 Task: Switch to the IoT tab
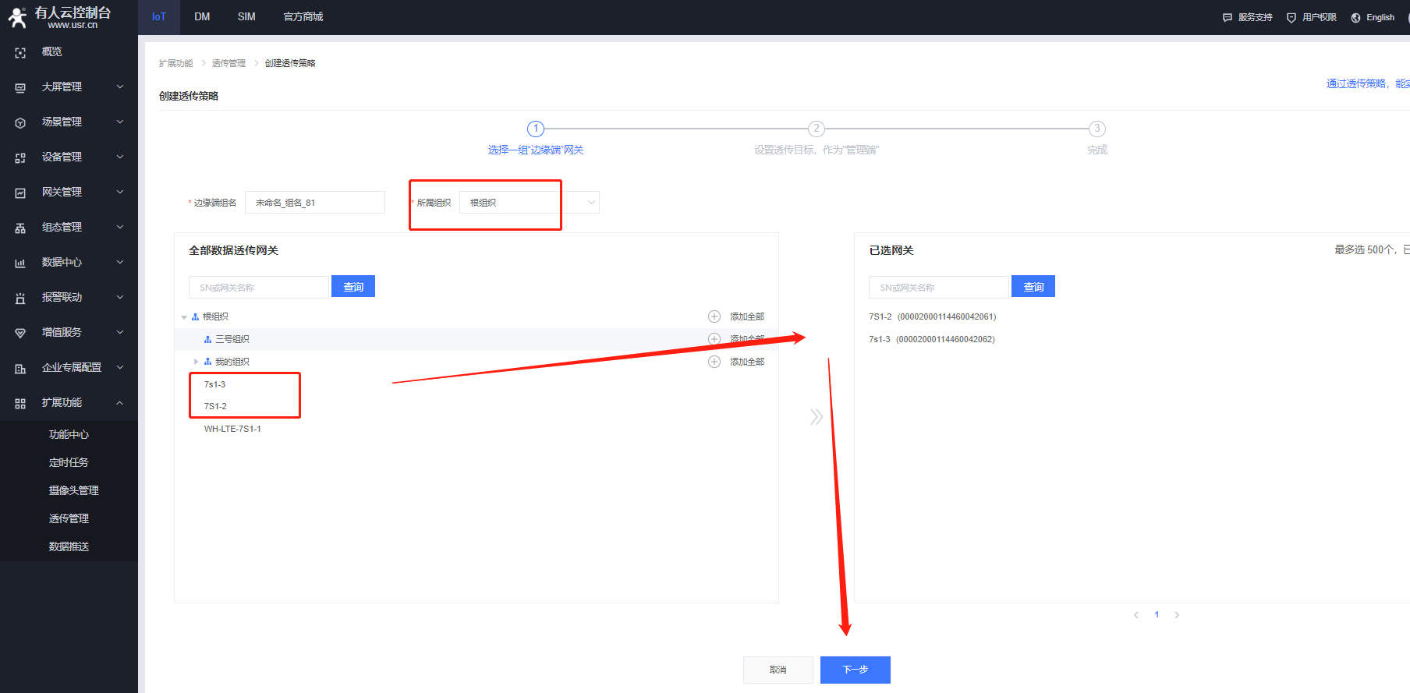159,17
